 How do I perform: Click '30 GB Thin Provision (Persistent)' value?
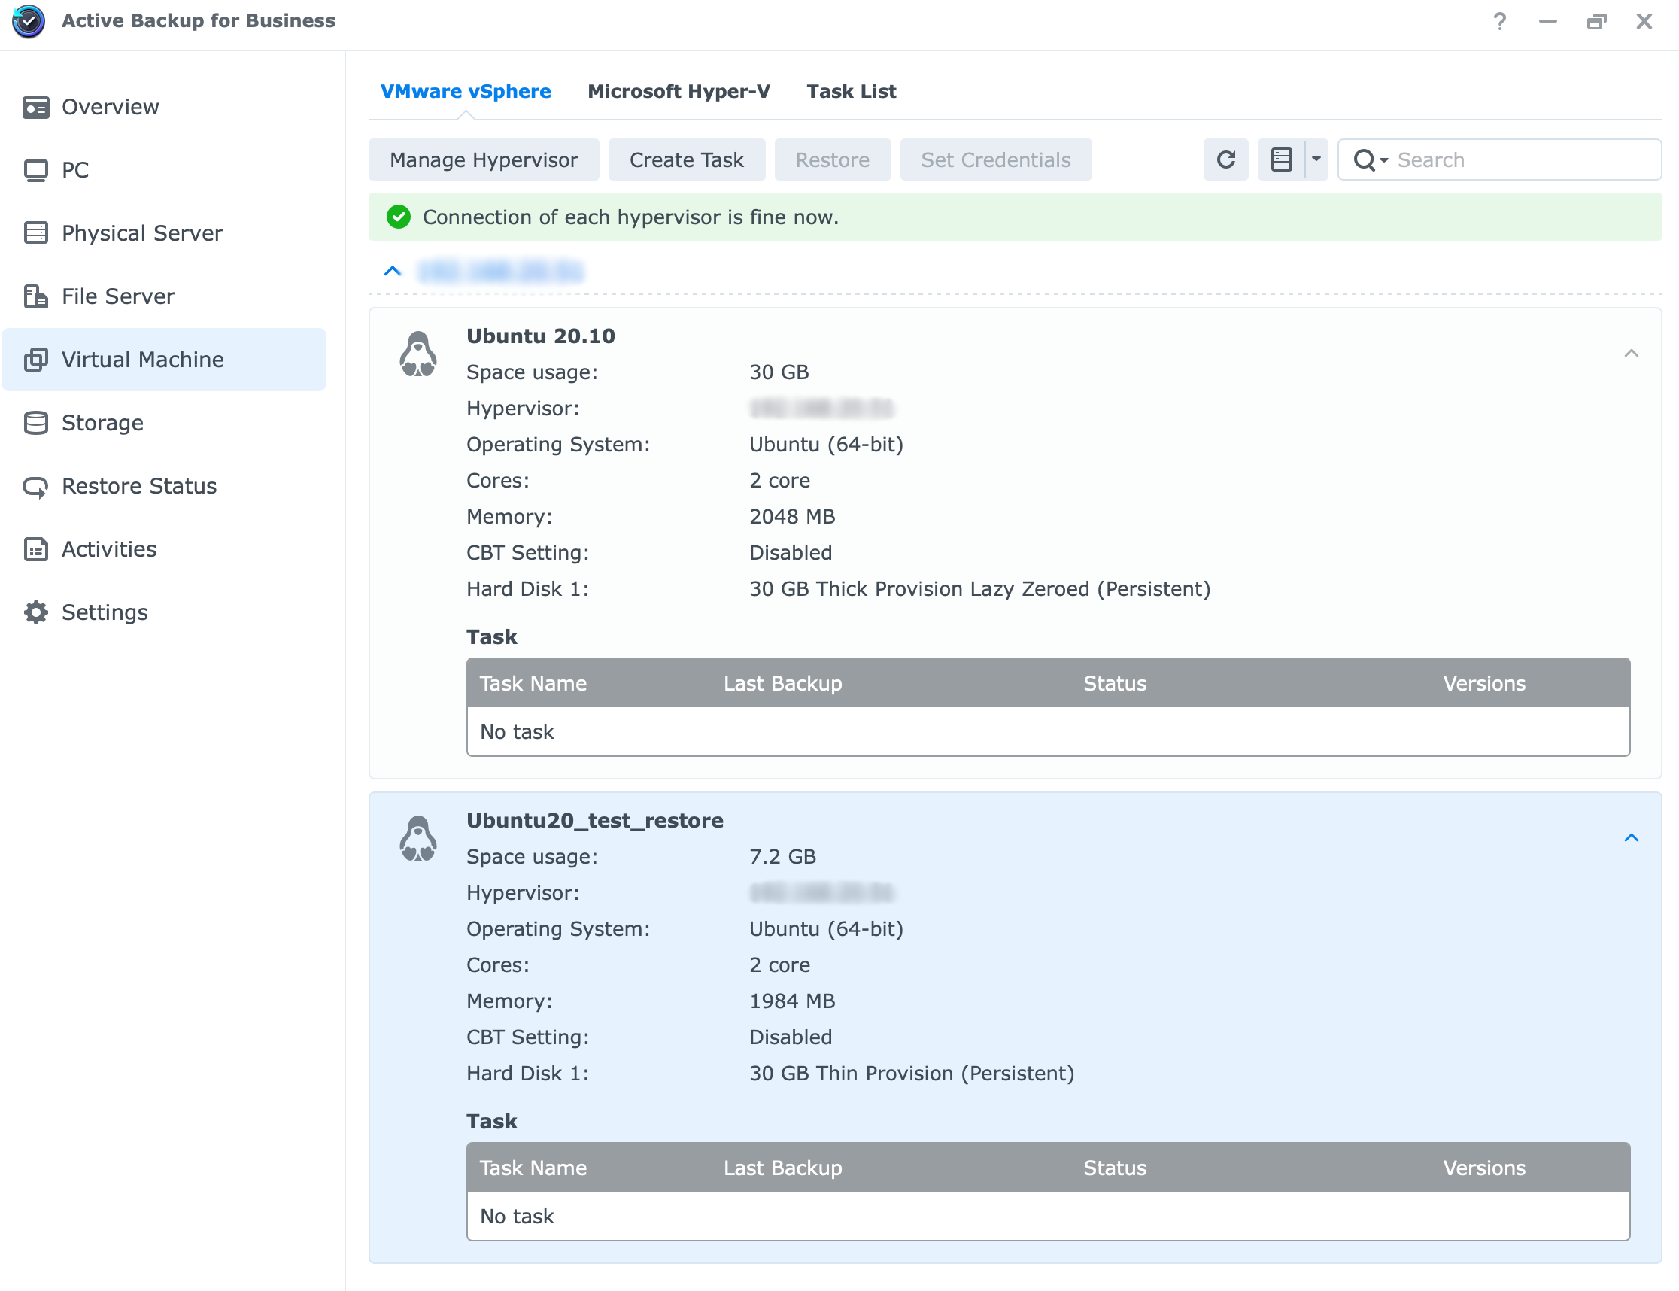912,1073
